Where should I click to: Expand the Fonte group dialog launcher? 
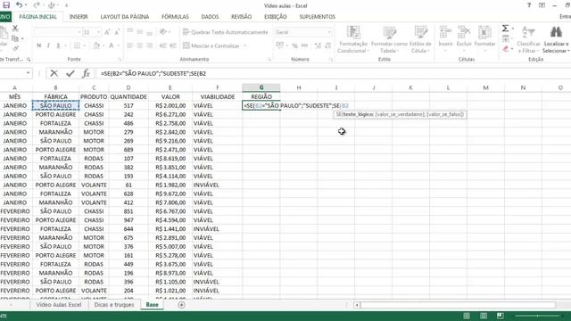click(x=120, y=60)
